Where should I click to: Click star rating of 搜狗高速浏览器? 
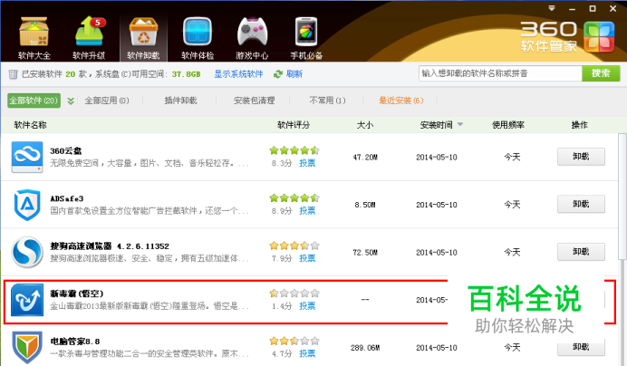[294, 246]
